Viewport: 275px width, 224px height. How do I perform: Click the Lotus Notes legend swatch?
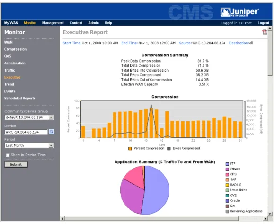coord(227,190)
